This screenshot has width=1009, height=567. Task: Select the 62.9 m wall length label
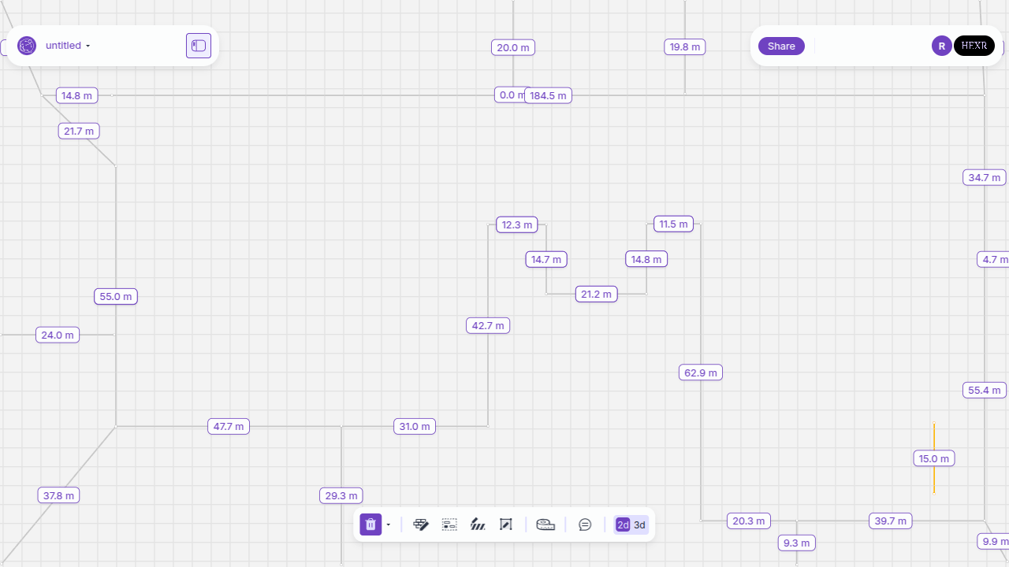coord(701,372)
